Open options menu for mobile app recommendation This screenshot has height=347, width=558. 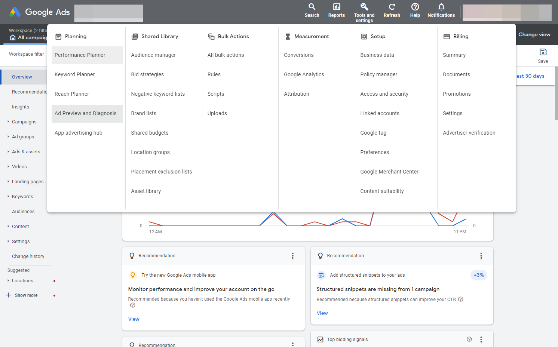pos(293,256)
